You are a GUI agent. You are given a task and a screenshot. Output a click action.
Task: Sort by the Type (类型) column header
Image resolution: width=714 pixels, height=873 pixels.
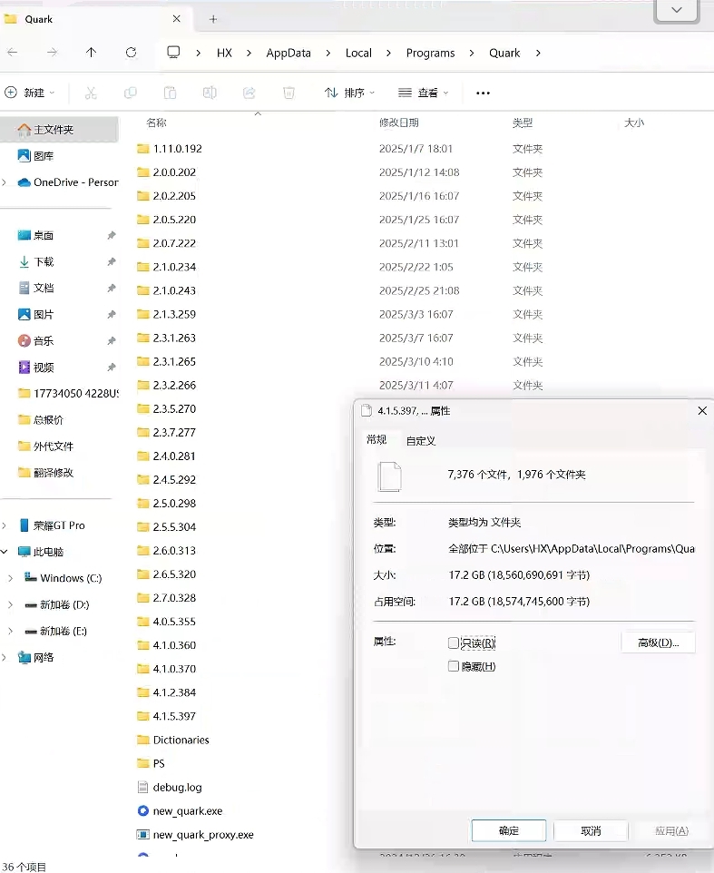(523, 123)
